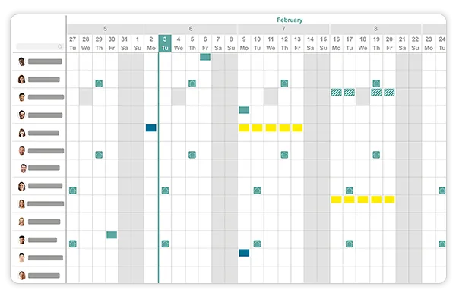Select the yellow absence block on Thursday 19
Viewport: 456px width, 296px height.
point(376,200)
